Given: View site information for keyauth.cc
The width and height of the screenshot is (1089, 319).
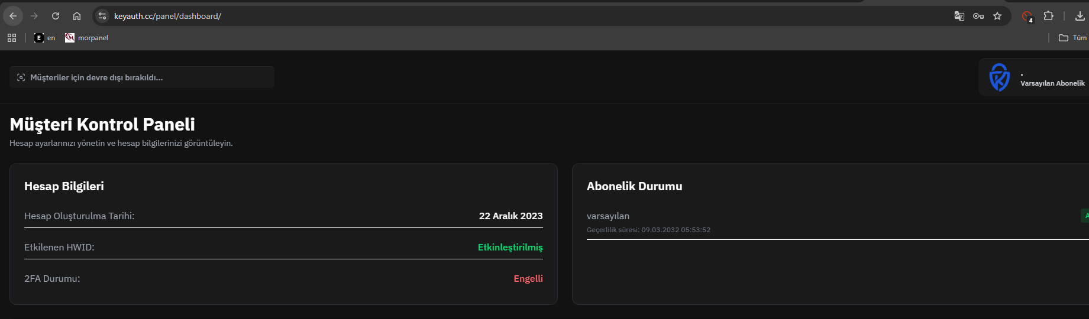Looking at the screenshot, I should [x=102, y=16].
